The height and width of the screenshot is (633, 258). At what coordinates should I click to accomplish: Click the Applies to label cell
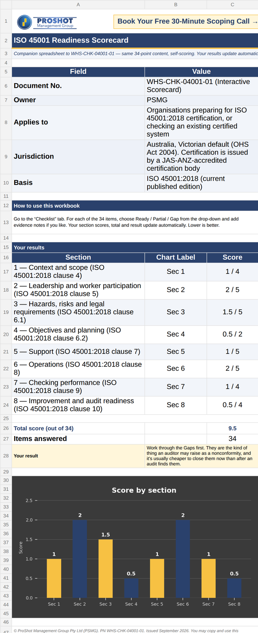point(78,122)
